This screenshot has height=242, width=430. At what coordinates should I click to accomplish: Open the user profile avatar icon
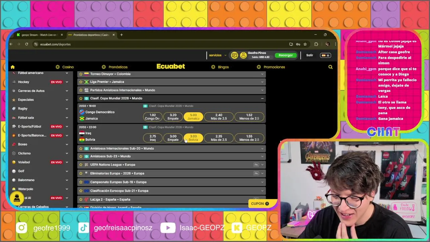coord(244,55)
